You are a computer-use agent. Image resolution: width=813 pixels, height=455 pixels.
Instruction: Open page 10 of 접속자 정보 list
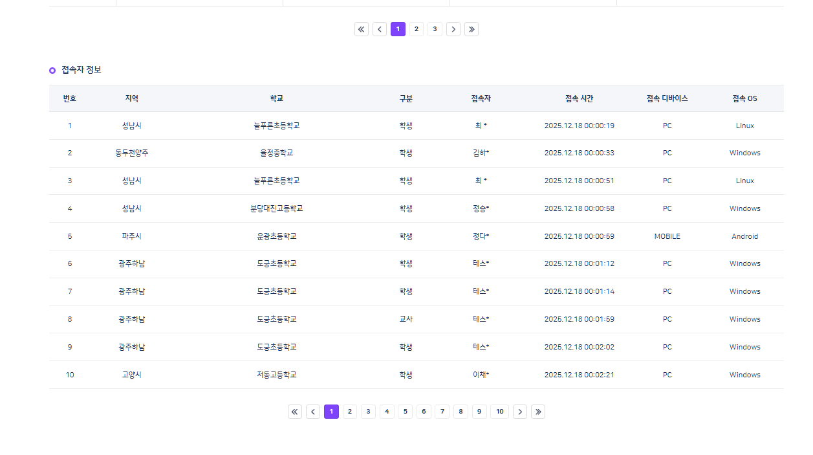[499, 412]
